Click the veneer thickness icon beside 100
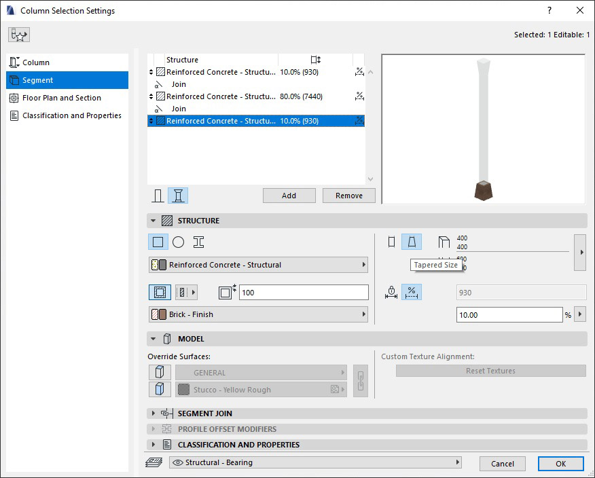 click(x=228, y=292)
